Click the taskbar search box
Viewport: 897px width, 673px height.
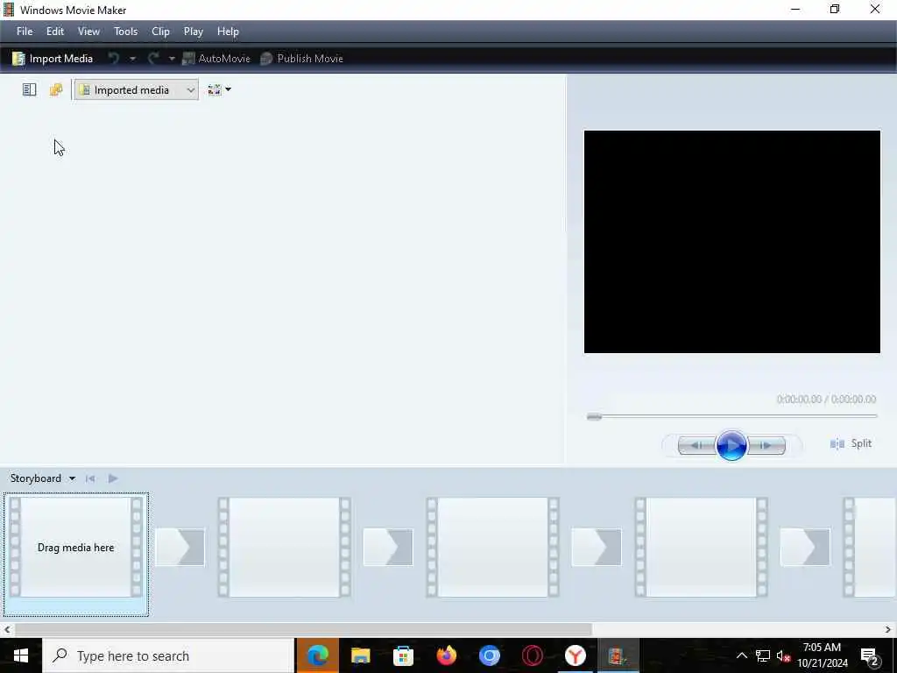(x=169, y=655)
